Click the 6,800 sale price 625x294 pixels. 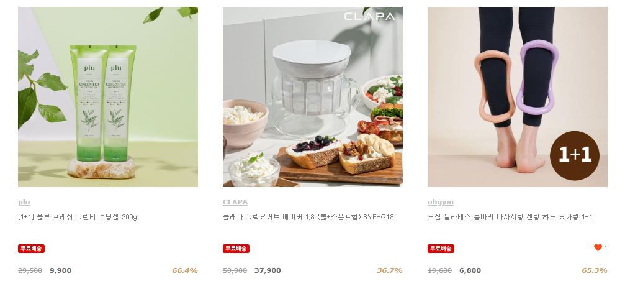(x=470, y=270)
